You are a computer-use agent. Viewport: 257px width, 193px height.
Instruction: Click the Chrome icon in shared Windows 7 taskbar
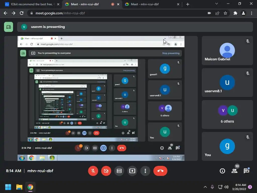pos(31,158)
